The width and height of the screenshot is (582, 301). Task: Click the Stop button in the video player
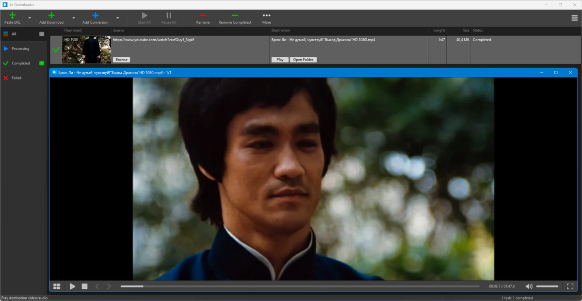pos(84,286)
